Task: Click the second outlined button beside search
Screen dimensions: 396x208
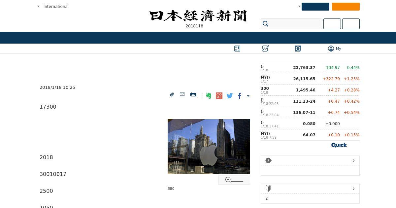Action: coord(351,24)
